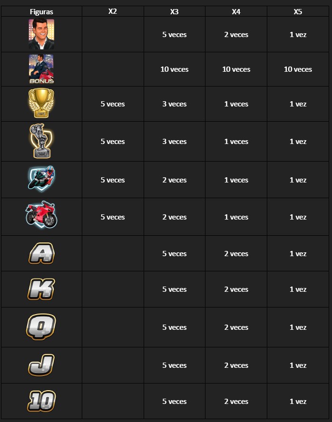Image resolution: width=332 pixels, height=422 pixels.
Task: Click the smiling man portrait symbol
Action: click(41, 34)
